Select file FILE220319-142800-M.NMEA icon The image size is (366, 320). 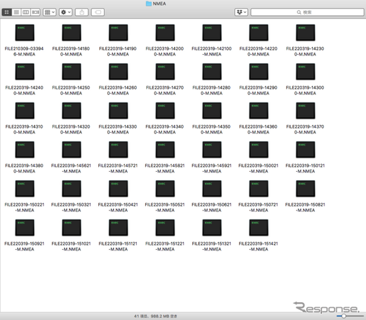212,71
